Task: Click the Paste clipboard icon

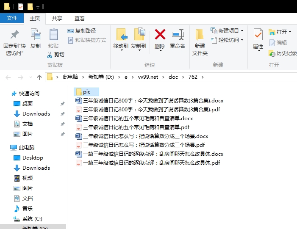Action: pos(54,34)
